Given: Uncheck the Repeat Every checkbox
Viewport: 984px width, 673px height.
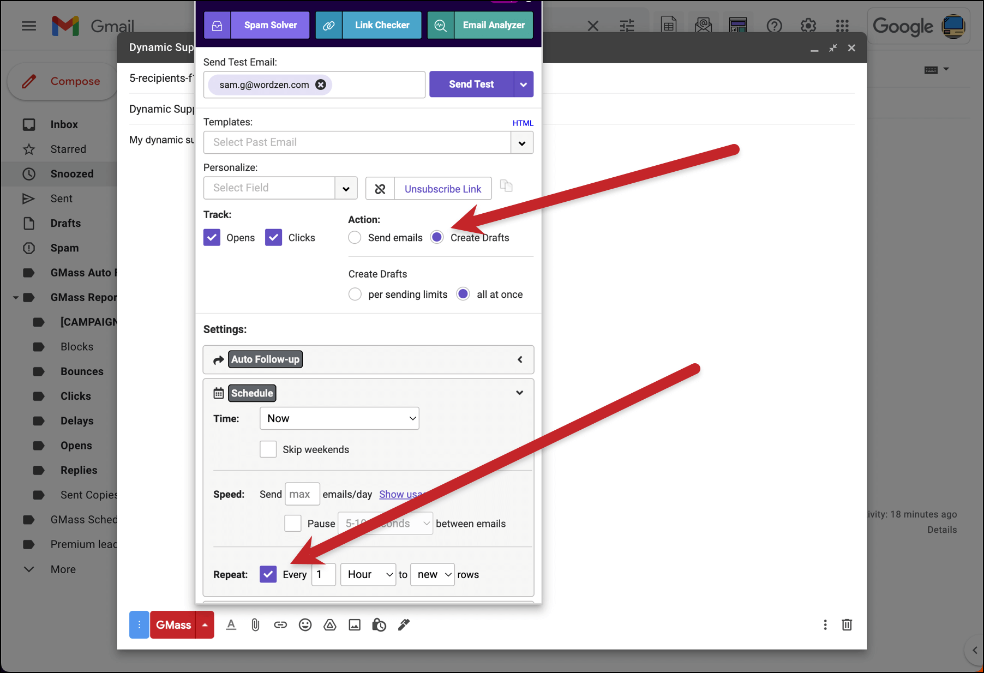Looking at the screenshot, I should tap(268, 574).
